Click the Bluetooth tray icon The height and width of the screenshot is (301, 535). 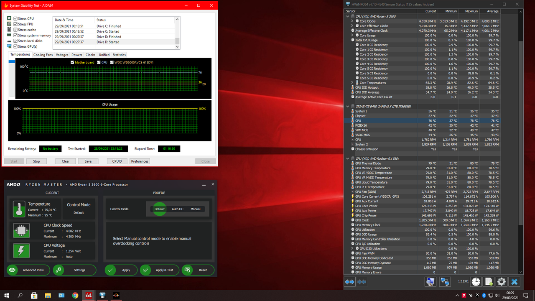pos(484,295)
